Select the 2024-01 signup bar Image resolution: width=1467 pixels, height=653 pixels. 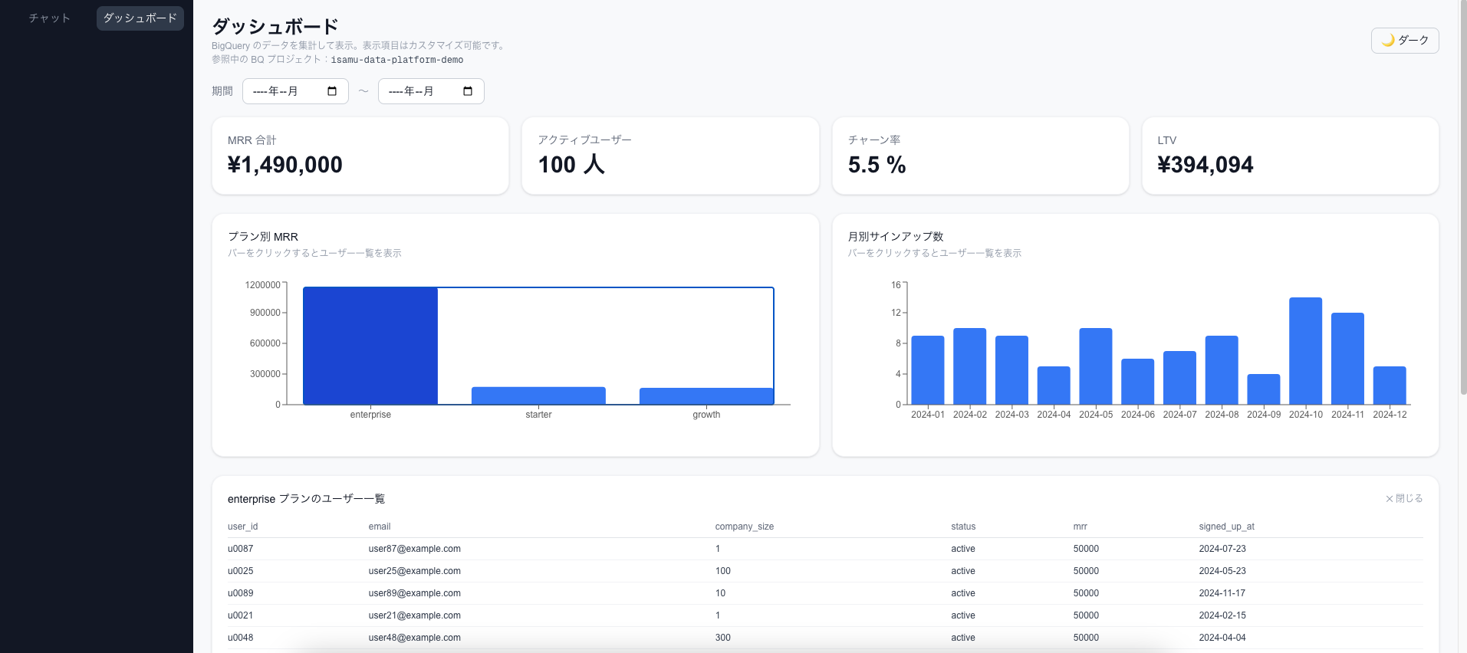(x=927, y=370)
